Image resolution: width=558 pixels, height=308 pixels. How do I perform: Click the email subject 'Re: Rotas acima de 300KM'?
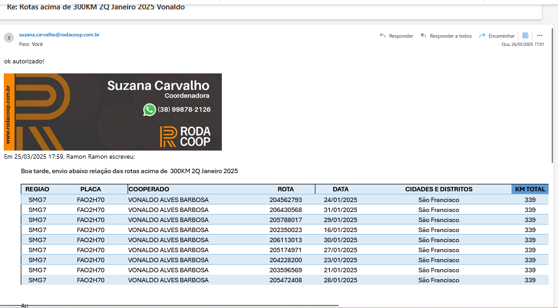[96, 7]
